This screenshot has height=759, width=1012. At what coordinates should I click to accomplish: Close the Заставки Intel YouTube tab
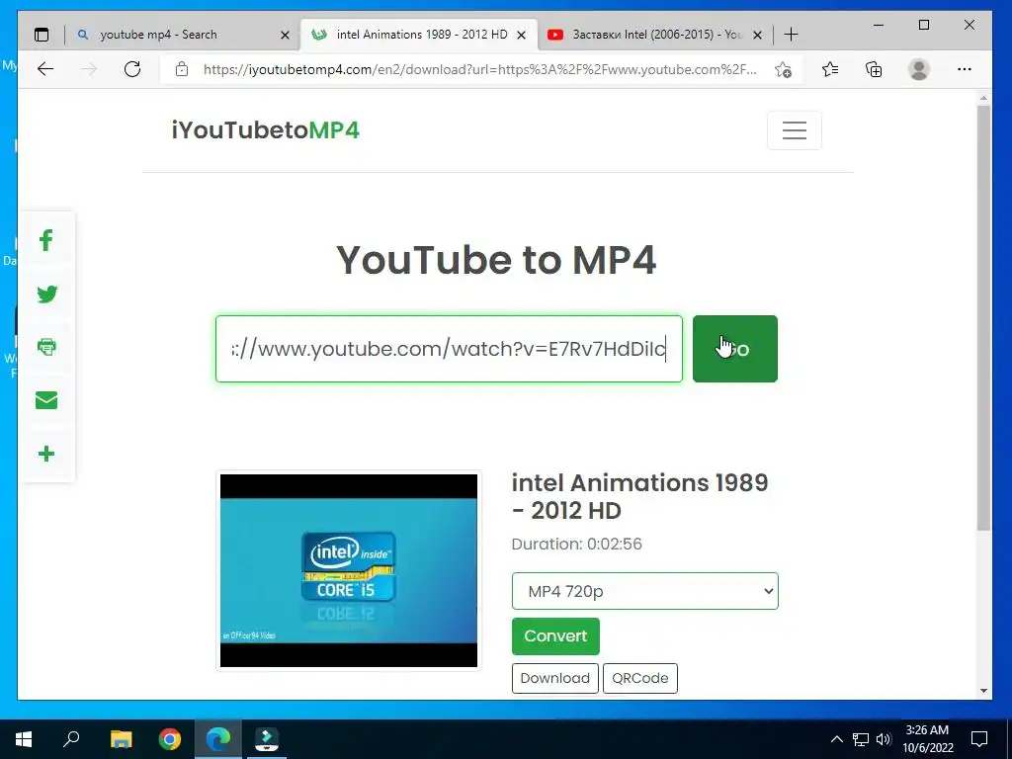(758, 35)
